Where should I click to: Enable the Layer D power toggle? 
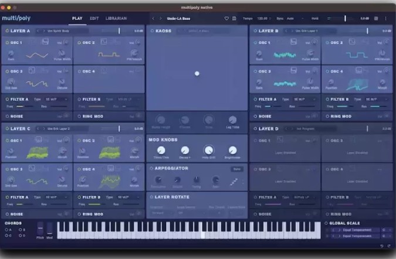click(254, 128)
